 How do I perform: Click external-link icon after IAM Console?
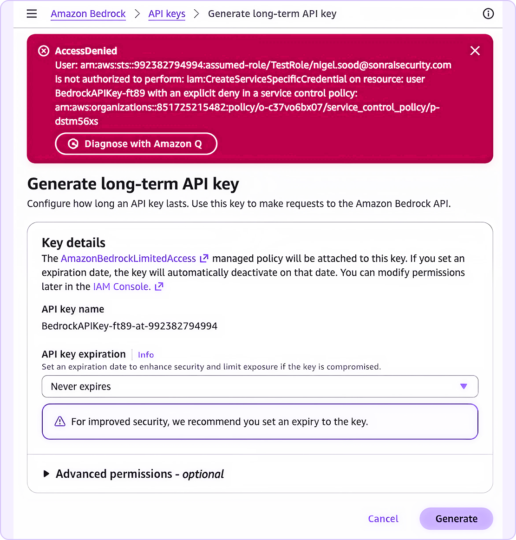coord(159,286)
